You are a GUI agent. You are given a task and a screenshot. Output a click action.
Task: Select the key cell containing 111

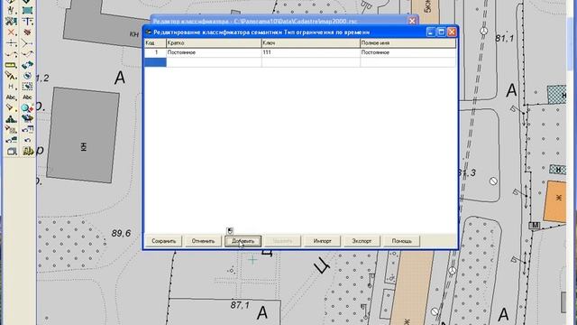[310, 52]
